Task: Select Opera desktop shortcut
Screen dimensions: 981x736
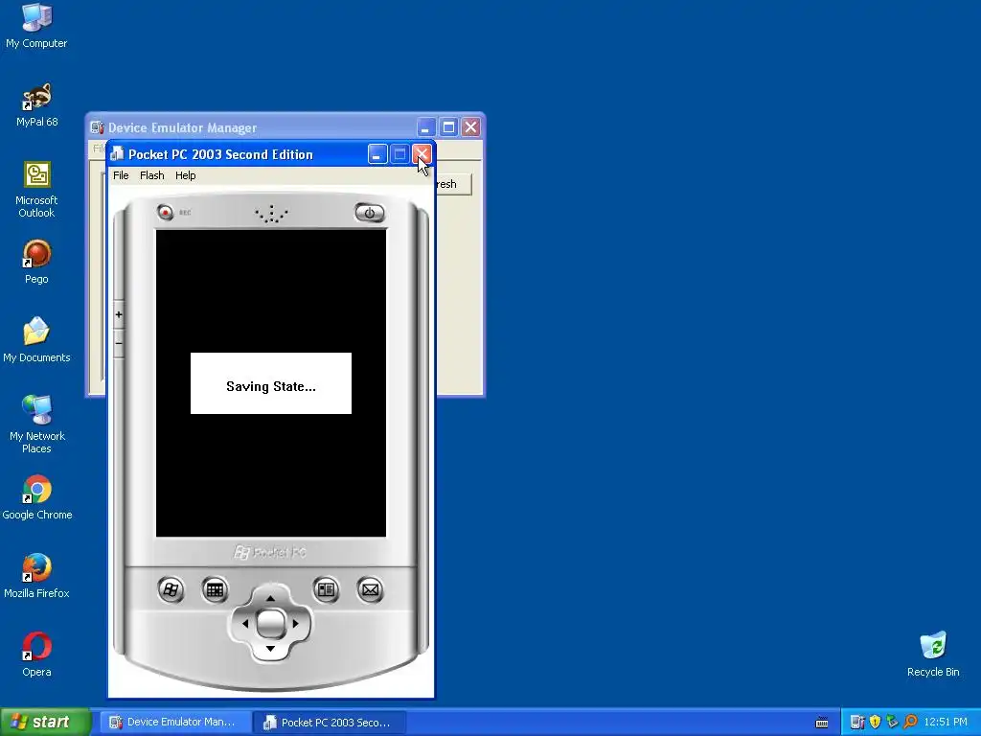Action: 36,655
